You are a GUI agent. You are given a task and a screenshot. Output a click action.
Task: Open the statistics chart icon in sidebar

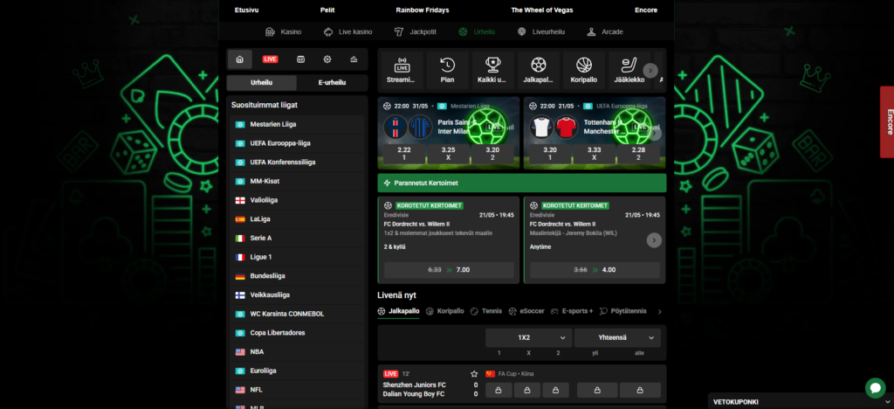[x=354, y=59]
